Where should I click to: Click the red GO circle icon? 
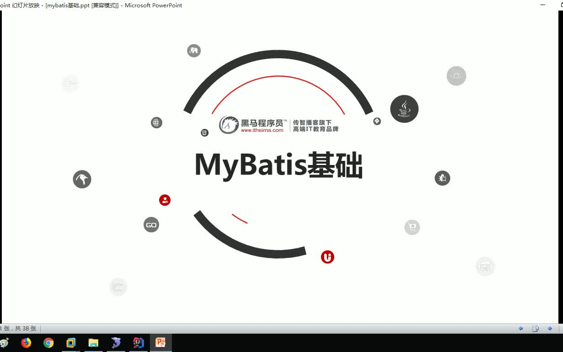(x=151, y=225)
